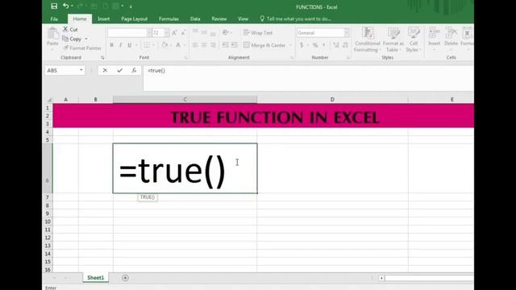Switch to the Formulas tab
516x290 pixels.
tap(169, 19)
